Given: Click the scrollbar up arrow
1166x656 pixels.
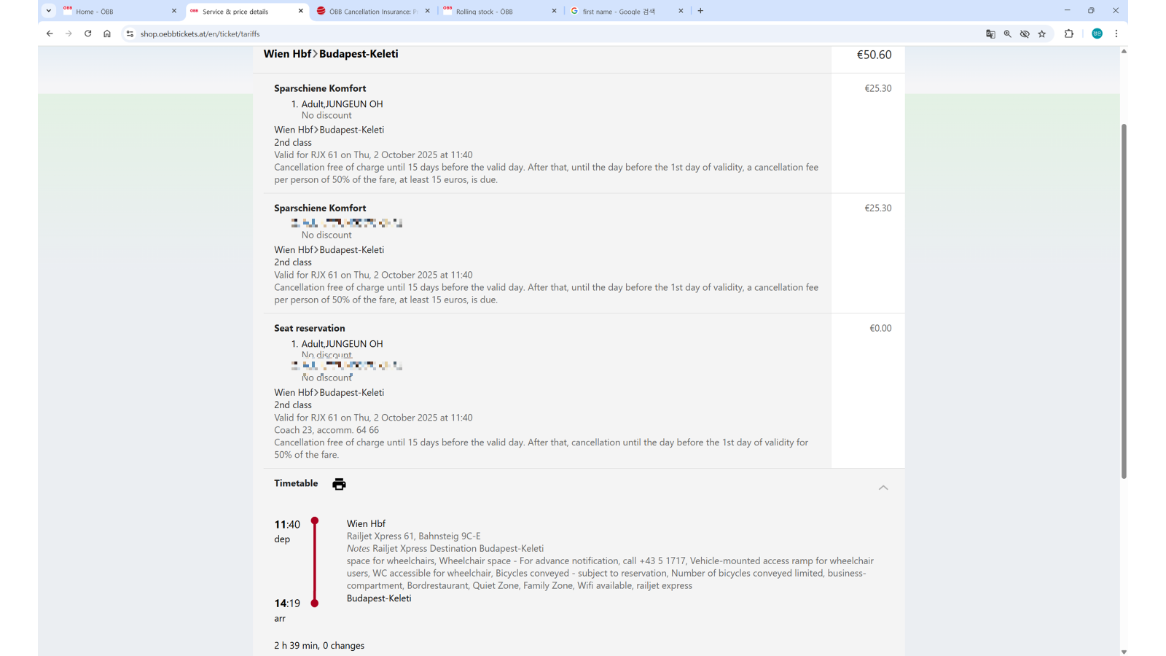Looking at the screenshot, I should (1124, 51).
